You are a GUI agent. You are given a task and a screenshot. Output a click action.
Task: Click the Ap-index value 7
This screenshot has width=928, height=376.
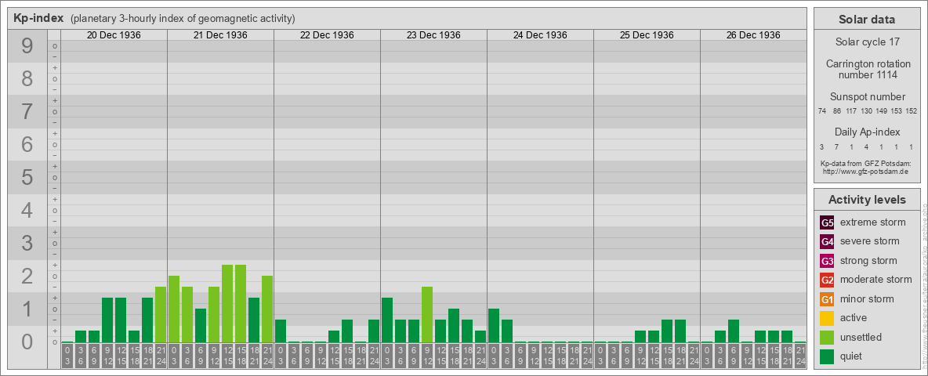tap(837, 146)
